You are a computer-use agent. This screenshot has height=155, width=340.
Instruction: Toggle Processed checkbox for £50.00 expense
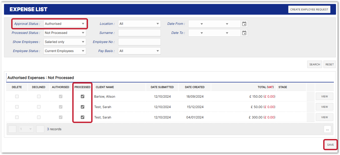(x=82, y=107)
